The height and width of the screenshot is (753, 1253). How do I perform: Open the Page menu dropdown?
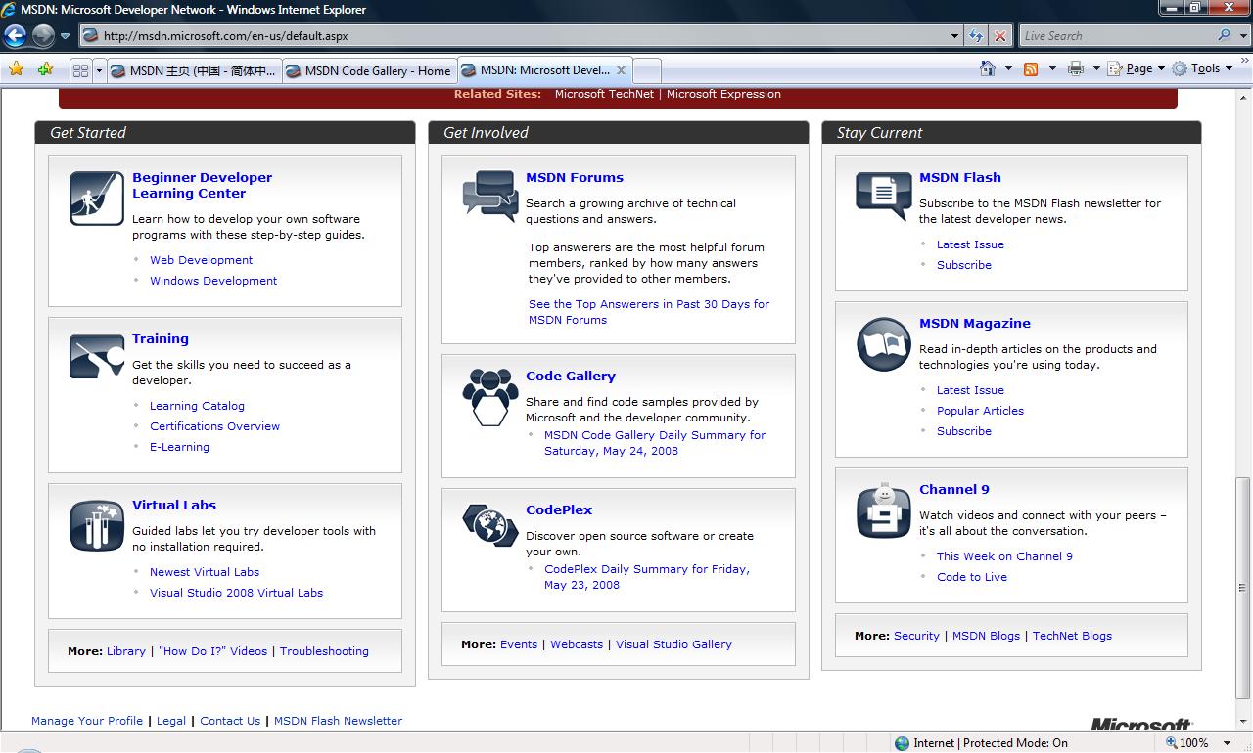tap(1137, 68)
